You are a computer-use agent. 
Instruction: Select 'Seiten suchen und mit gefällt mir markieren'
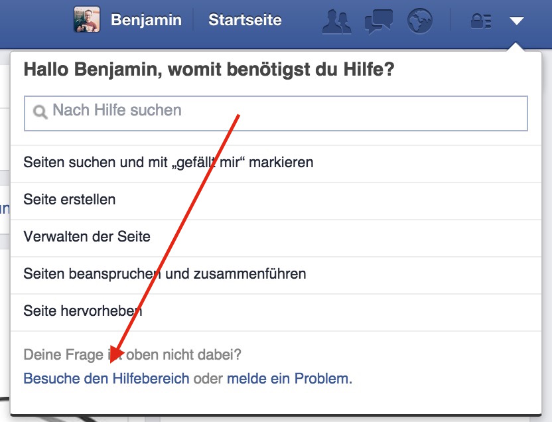click(x=169, y=162)
